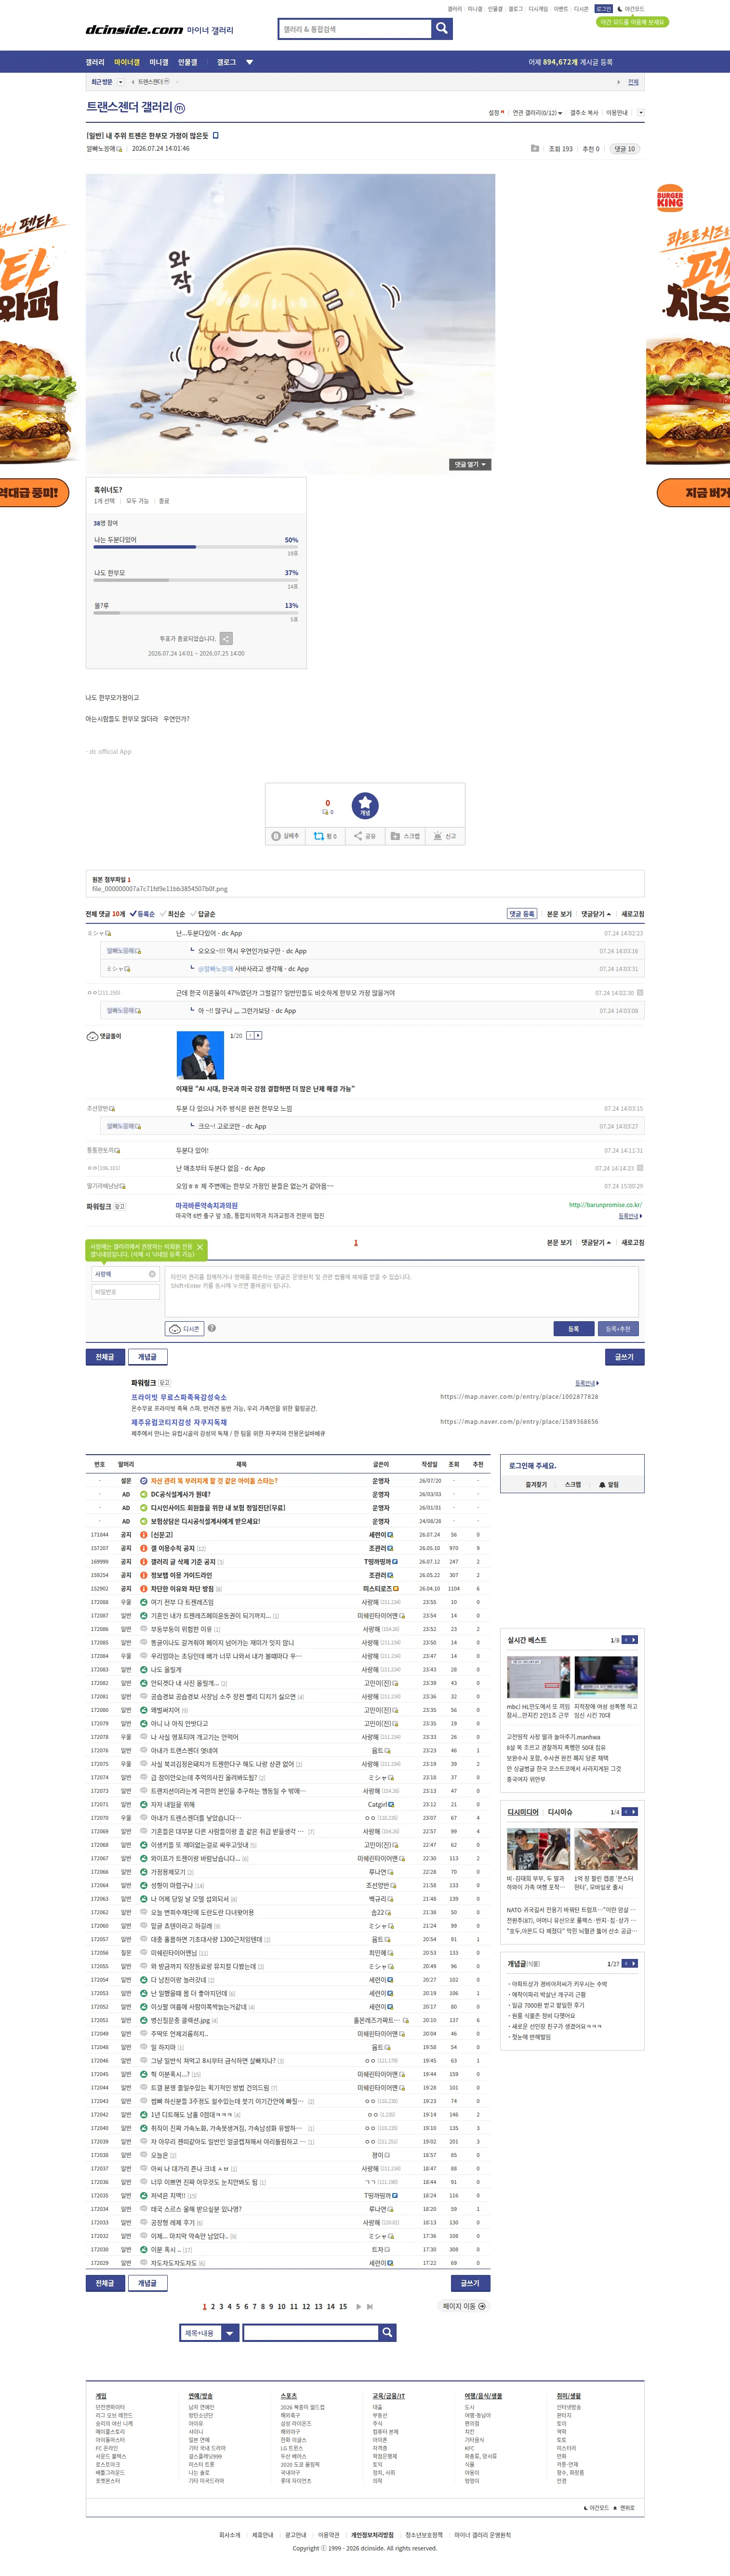The width and height of the screenshot is (730, 2576).
Task: Click the 나는 두분다있어 poll result bar
Action: click(x=196, y=547)
